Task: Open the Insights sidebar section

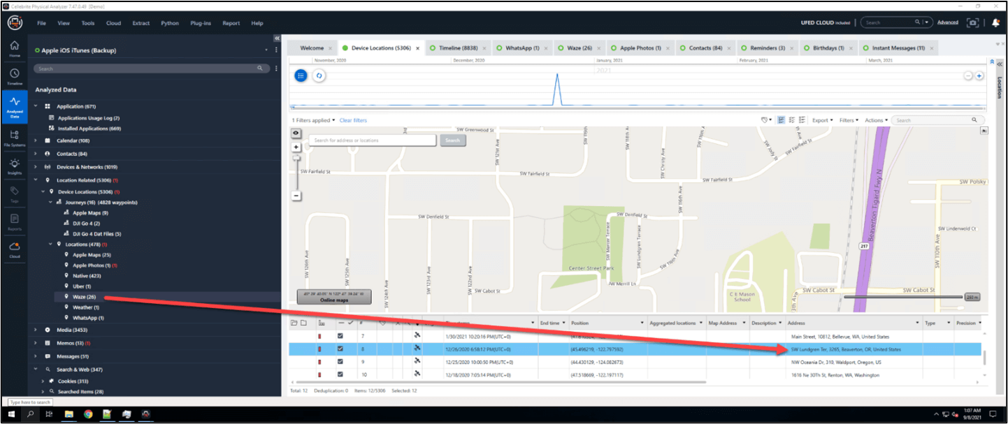Action: coord(14,166)
